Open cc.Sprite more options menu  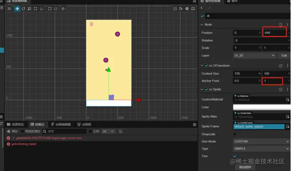coord(288,90)
